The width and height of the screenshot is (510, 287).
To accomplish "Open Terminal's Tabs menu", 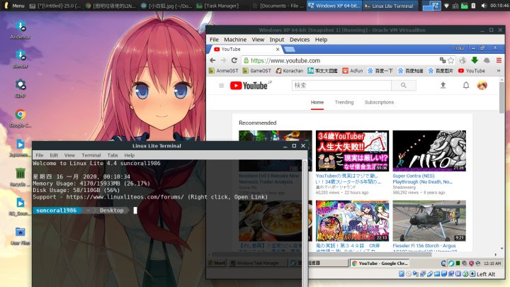I will (x=113, y=155).
